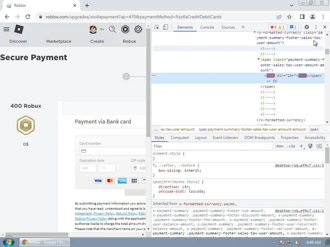Switch to the Console tab

click(x=207, y=27)
